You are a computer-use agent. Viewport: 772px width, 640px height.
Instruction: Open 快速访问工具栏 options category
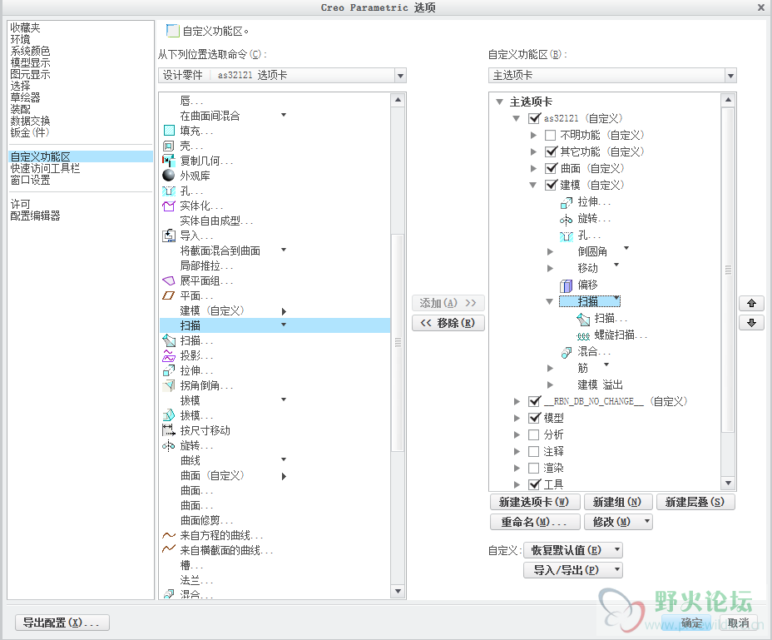coord(45,168)
